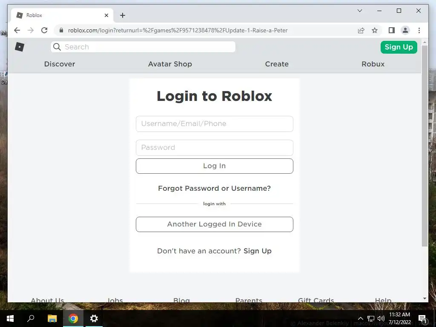Click the address bar URL

click(178, 30)
